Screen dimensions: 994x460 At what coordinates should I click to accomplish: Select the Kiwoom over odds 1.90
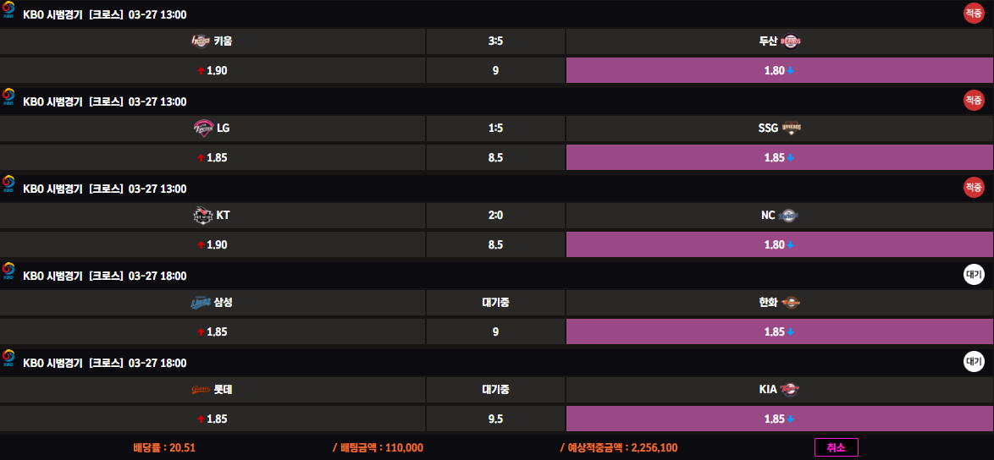[213, 70]
